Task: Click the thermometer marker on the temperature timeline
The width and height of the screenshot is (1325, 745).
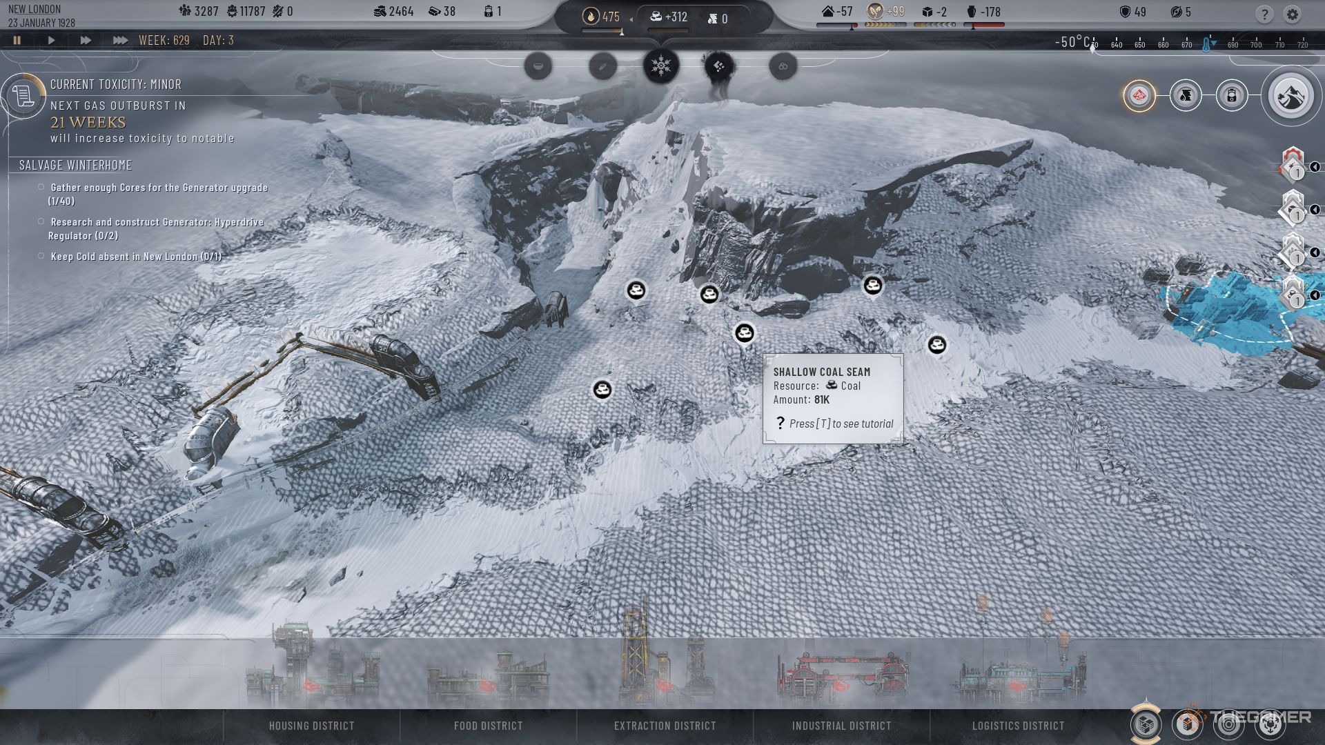Action: point(1206,45)
